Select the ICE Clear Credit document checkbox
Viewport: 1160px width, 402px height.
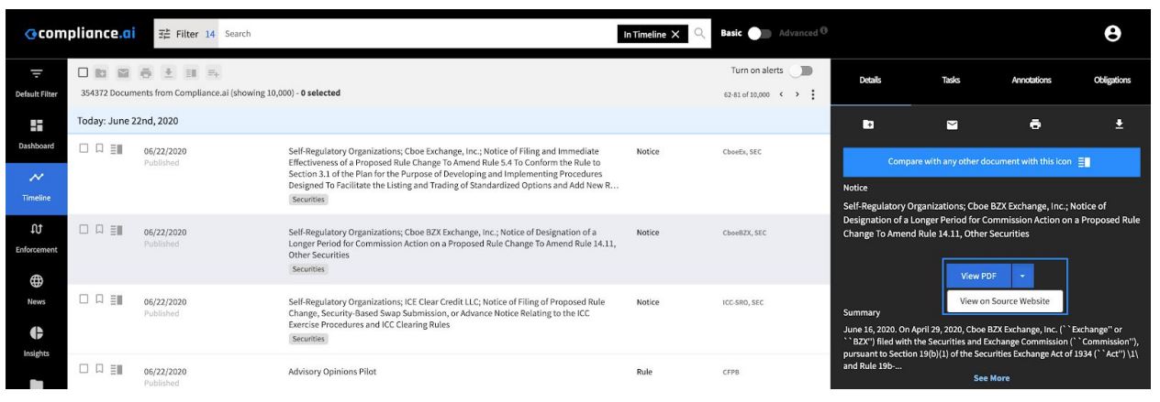click(x=84, y=301)
